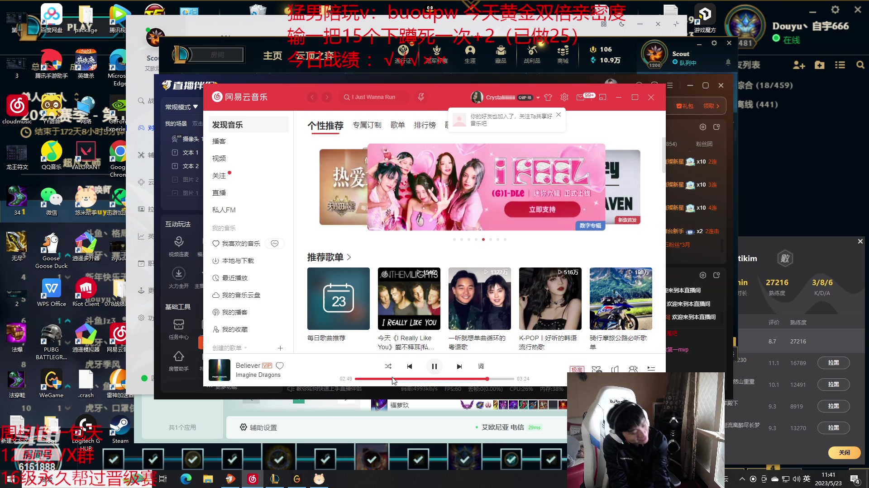The height and width of the screenshot is (488, 869).
Task: Open 直播 in the music sidebar
Action: pos(219,192)
